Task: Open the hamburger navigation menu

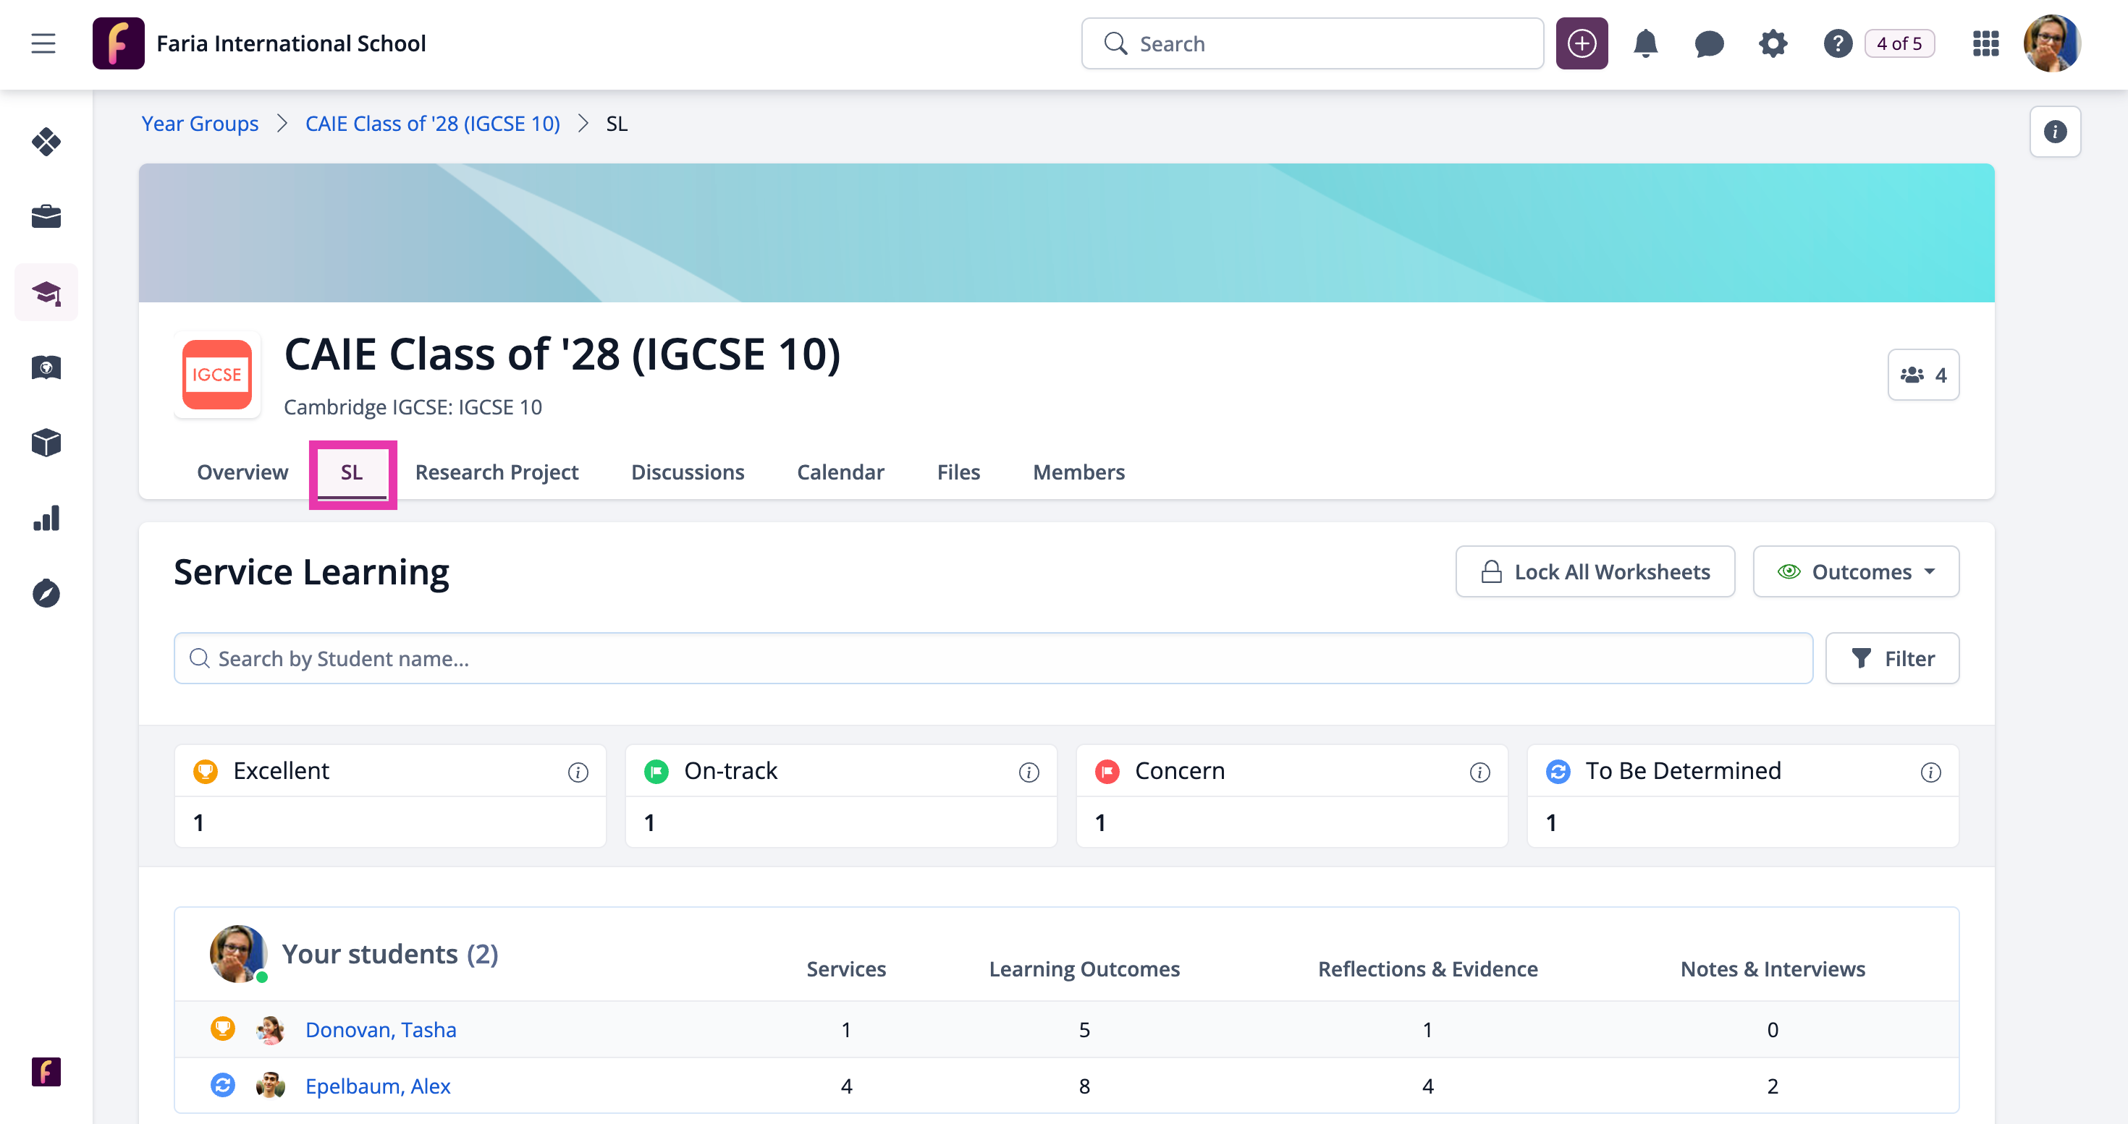Action: point(43,43)
